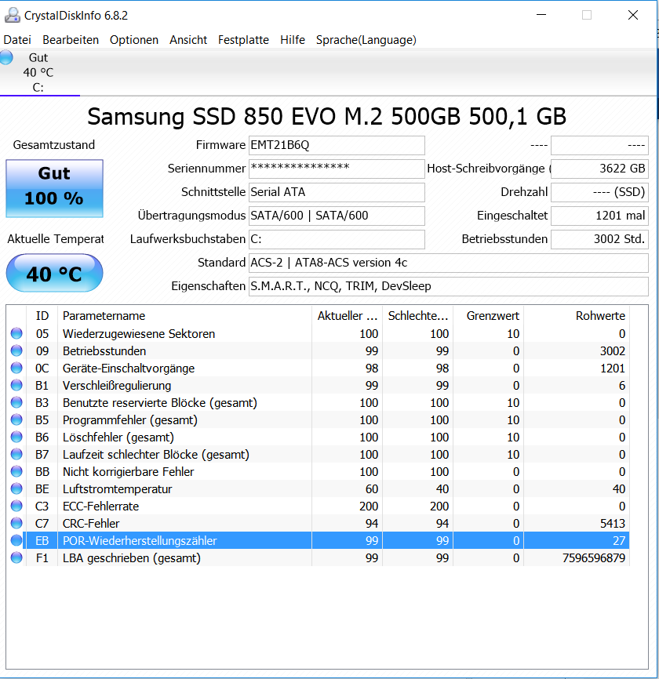Open the Optionen menu

pos(134,40)
